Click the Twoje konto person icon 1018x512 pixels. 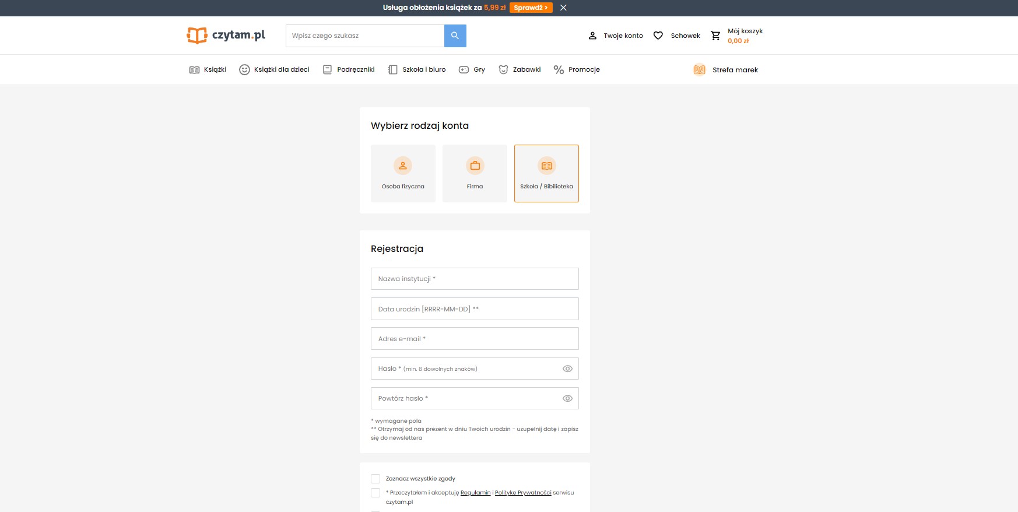coord(592,36)
